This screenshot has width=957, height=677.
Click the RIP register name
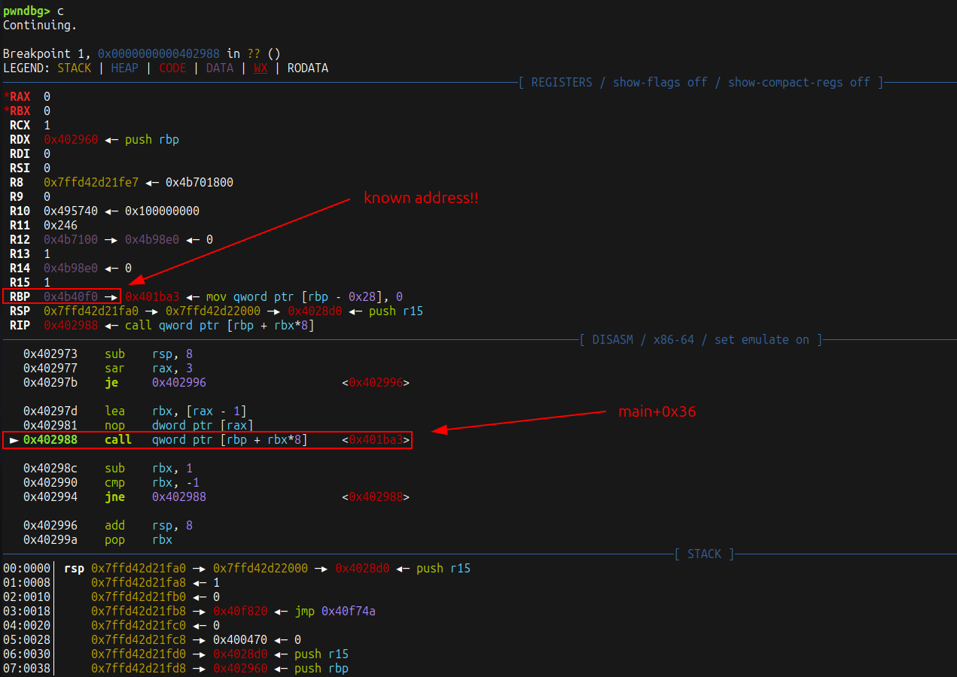pos(20,326)
